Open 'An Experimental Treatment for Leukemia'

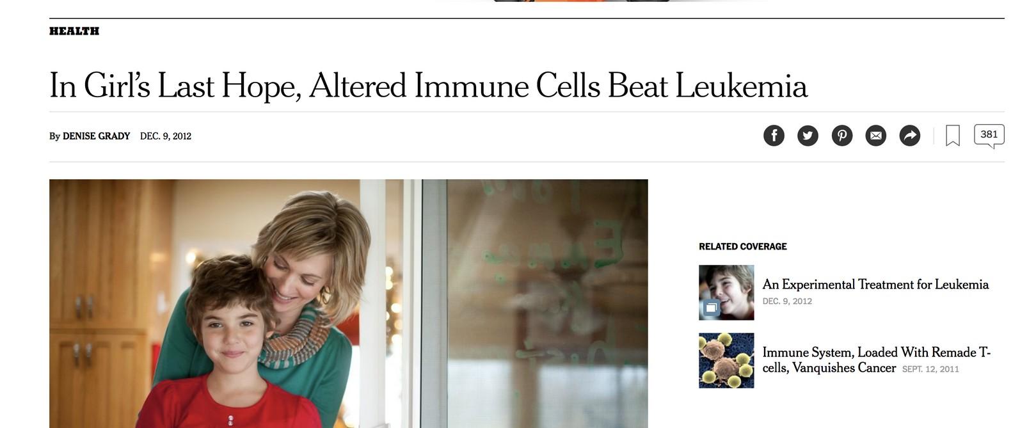(x=875, y=285)
